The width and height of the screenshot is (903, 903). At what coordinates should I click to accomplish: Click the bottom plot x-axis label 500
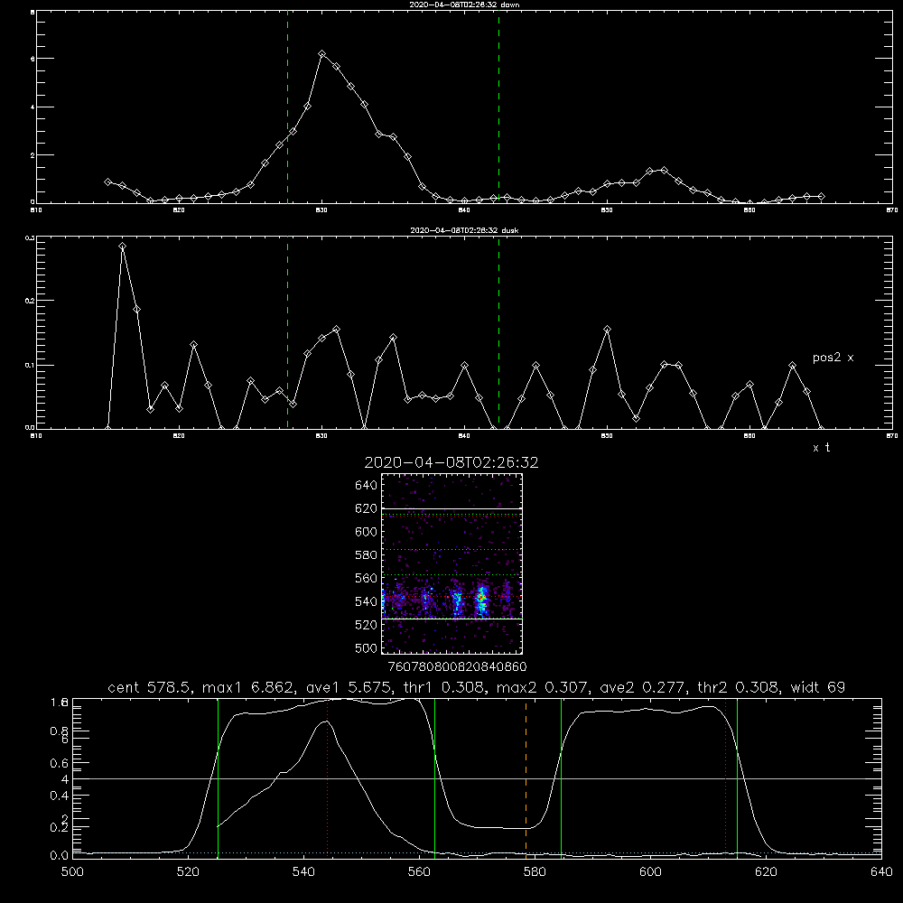(x=72, y=872)
